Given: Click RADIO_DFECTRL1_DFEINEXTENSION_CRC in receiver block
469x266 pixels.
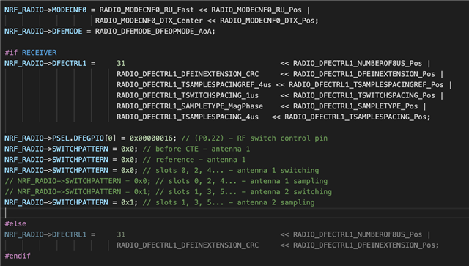Looking at the screenshot, I should 188,74.
